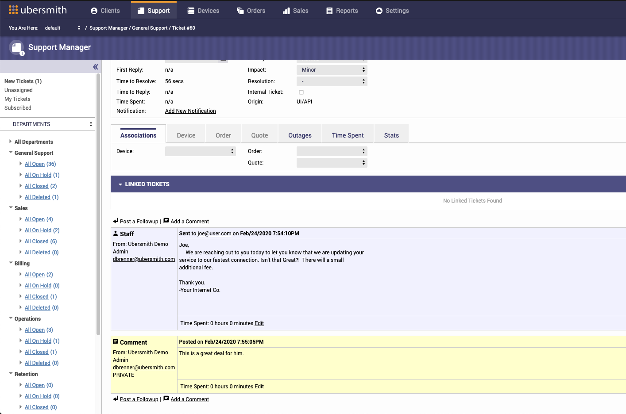The image size is (626, 414).
Task: Click the Devices server icon in the navbar
Action: tap(191, 11)
